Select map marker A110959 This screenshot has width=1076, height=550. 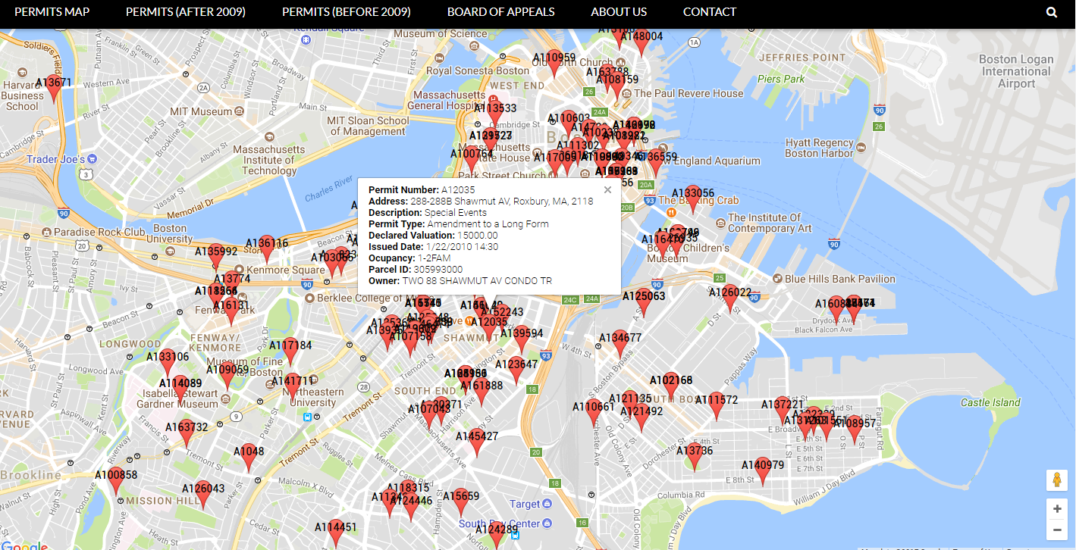click(554, 64)
